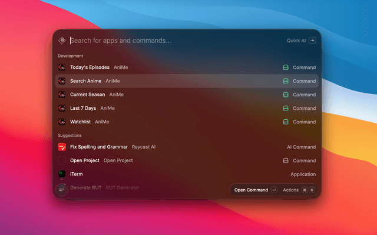Click the Suggestions section header
The image size is (377, 235).
(x=70, y=136)
